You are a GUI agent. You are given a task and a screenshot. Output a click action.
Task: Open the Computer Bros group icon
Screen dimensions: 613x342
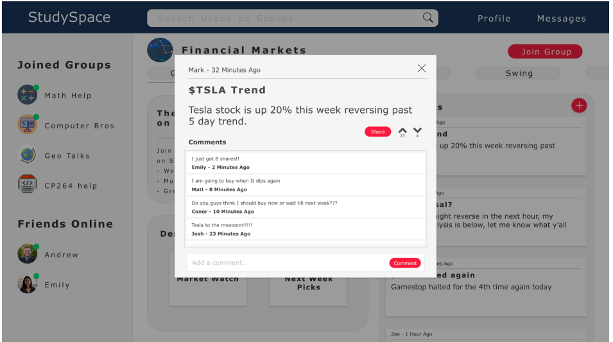coord(28,124)
